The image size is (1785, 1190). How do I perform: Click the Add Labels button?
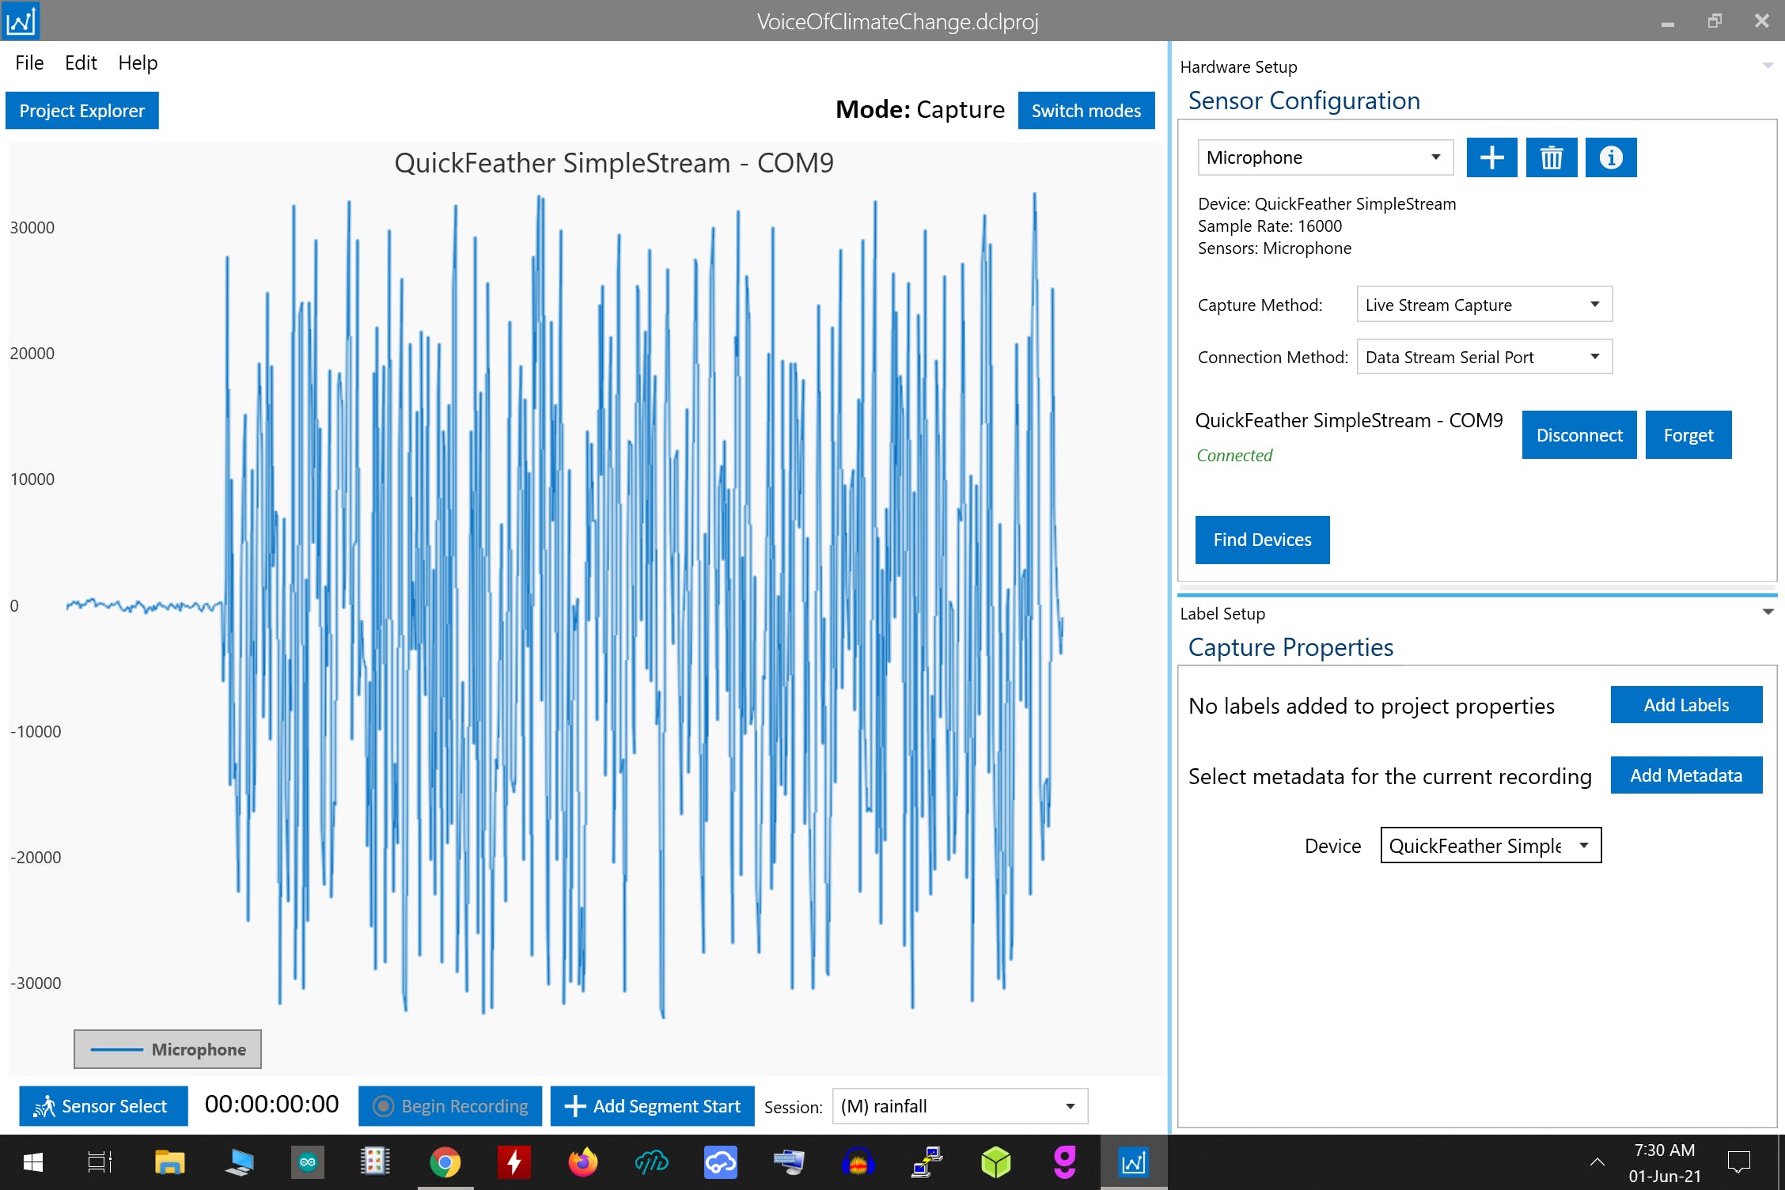click(x=1684, y=704)
